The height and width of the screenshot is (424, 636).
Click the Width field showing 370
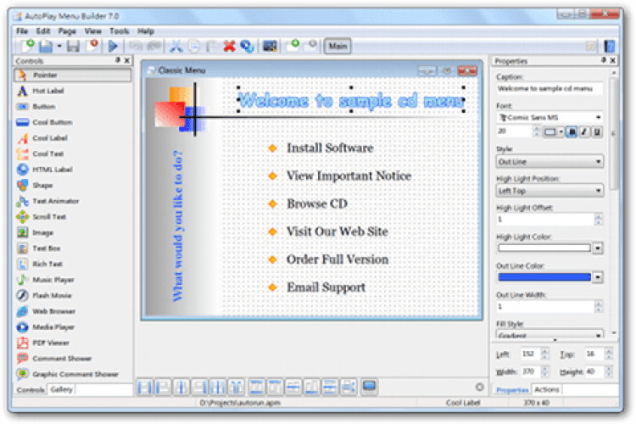[531, 371]
